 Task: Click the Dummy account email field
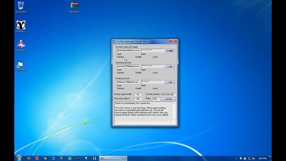[x=128, y=82]
